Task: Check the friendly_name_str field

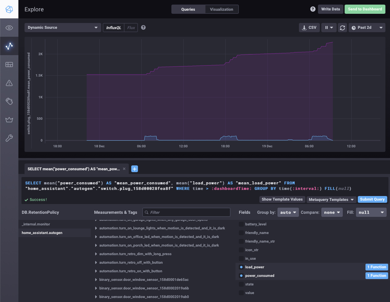Action: (x=241, y=241)
